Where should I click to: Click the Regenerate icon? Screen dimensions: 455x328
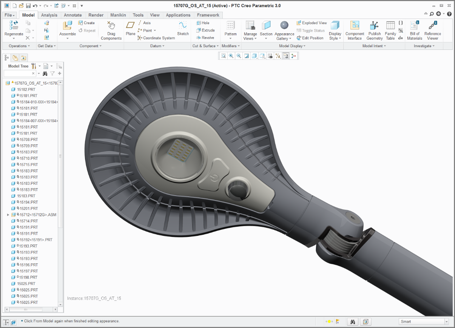(x=14, y=26)
